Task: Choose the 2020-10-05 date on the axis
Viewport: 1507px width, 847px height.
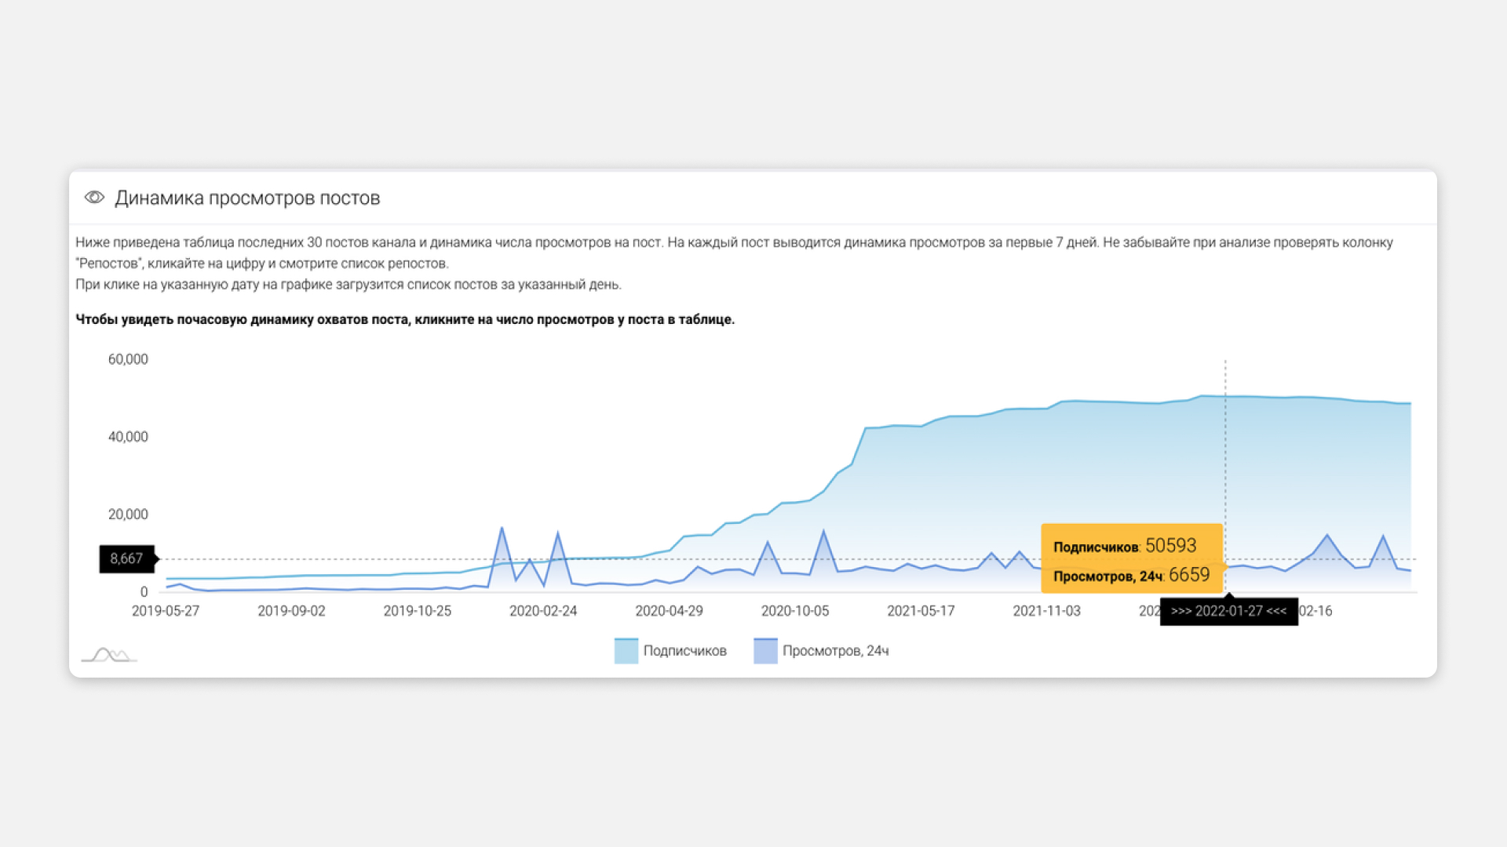Action: pyautogui.click(x=795, y=611)
